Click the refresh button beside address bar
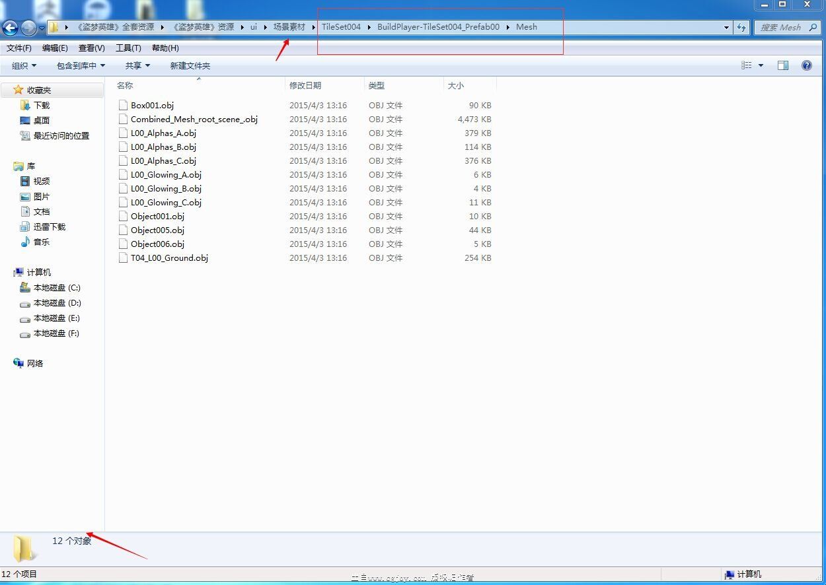This screenshot has width=826, height=585. tap(741, 28)
